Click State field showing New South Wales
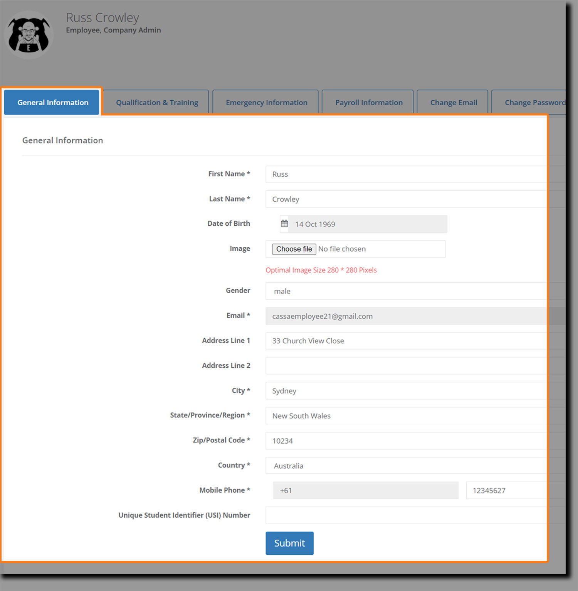 click(415, 416)
